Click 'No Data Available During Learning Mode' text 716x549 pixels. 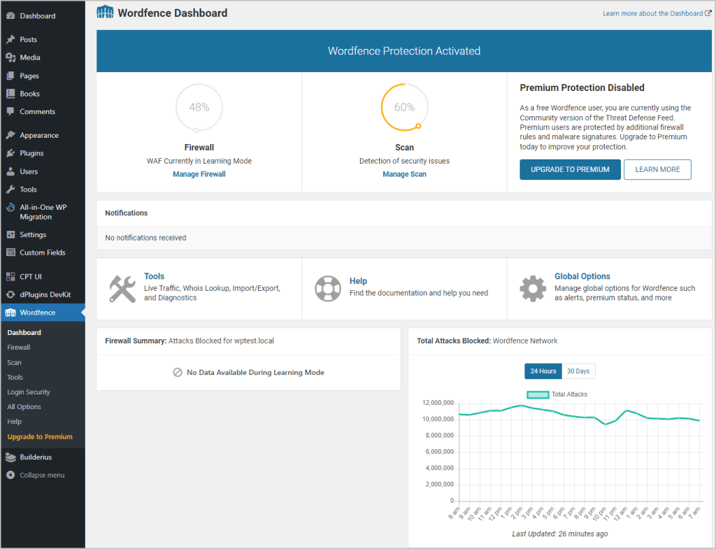click(255, 372)
